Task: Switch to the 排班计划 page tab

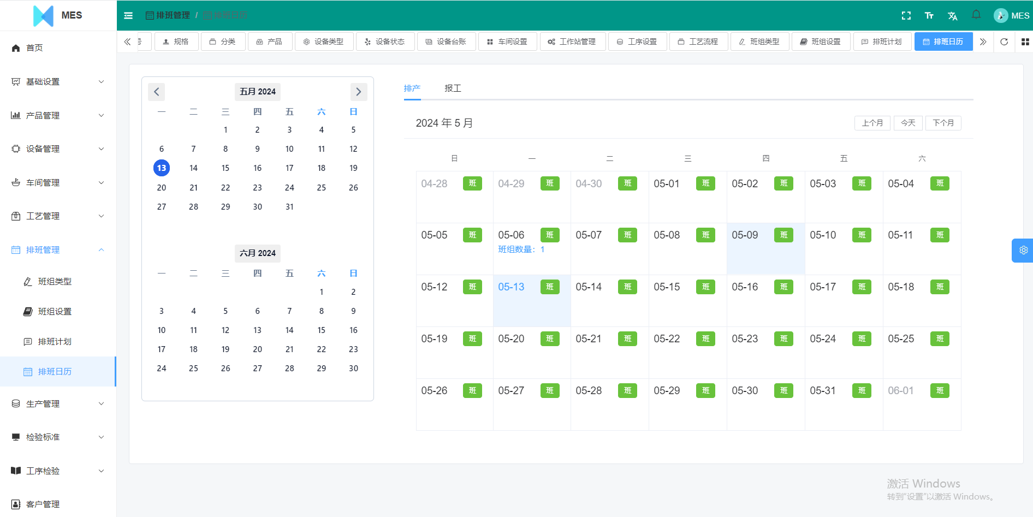Action: [x=882, y=41]
